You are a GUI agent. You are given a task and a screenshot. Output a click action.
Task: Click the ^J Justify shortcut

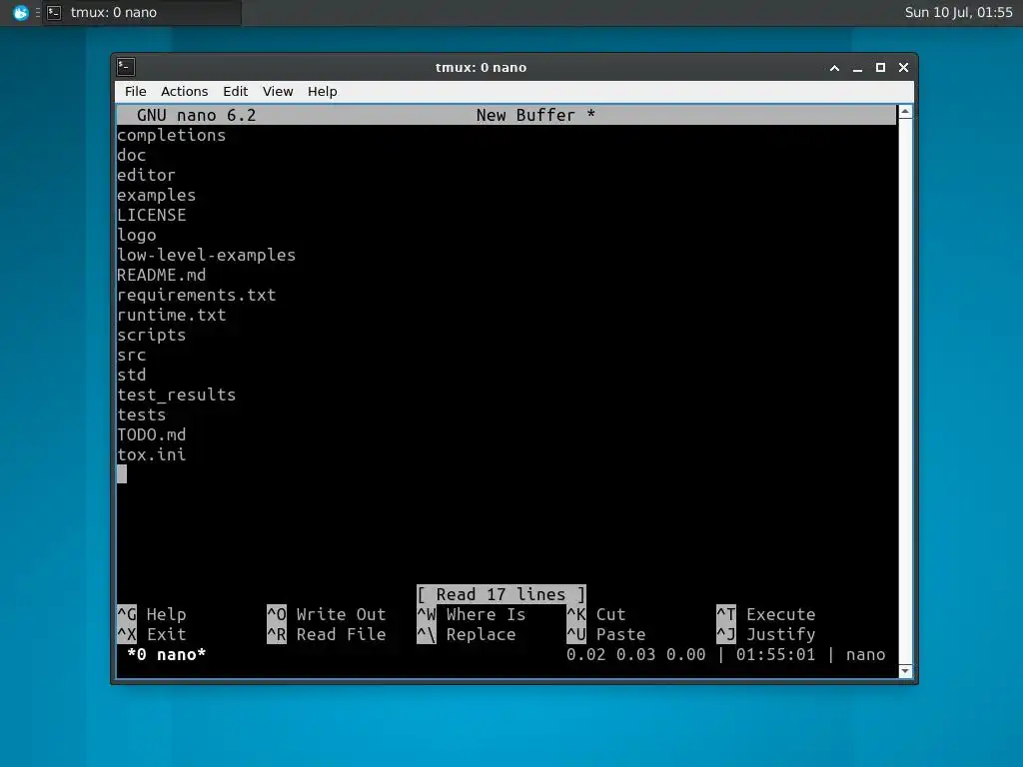point(766,634)
